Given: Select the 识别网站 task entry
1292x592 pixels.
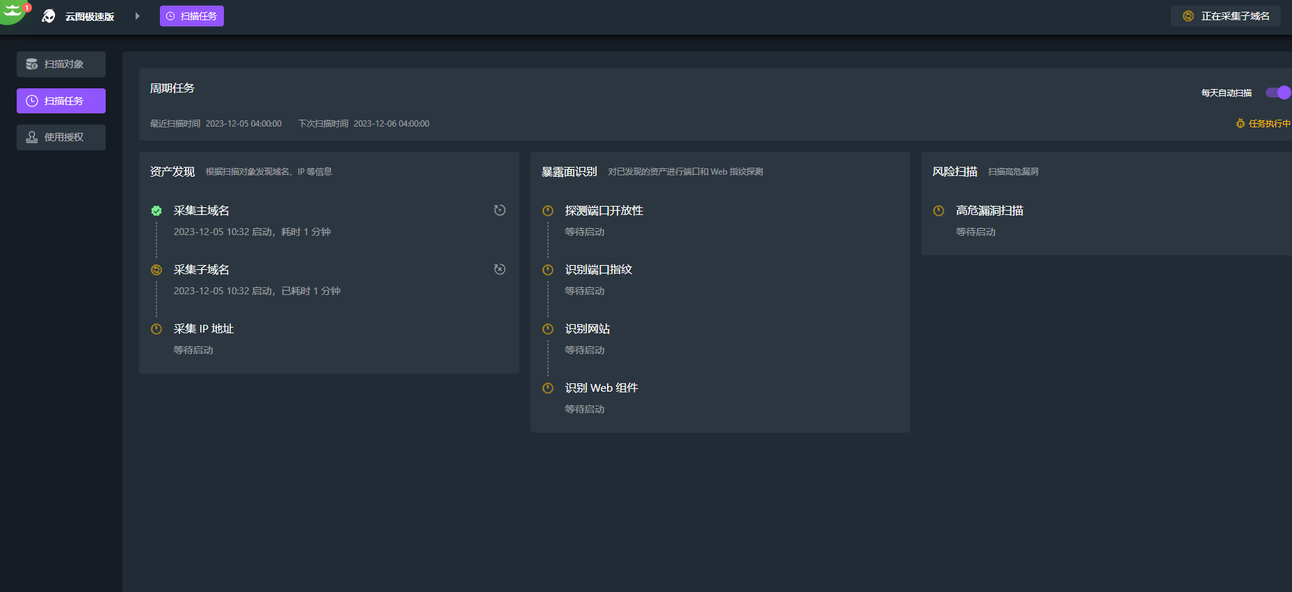Looking at the screenshot, I should click(x=587, y=329).
